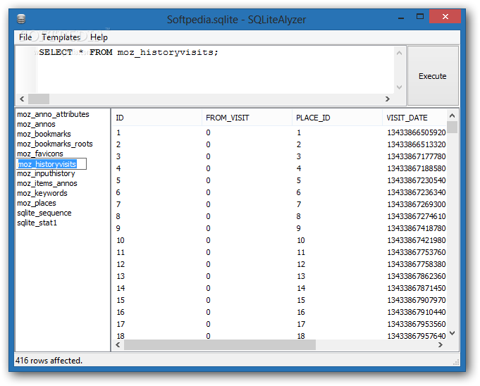Open the File menu
Viewport: 480px width, 386px height.
click(x=25, y=37)
